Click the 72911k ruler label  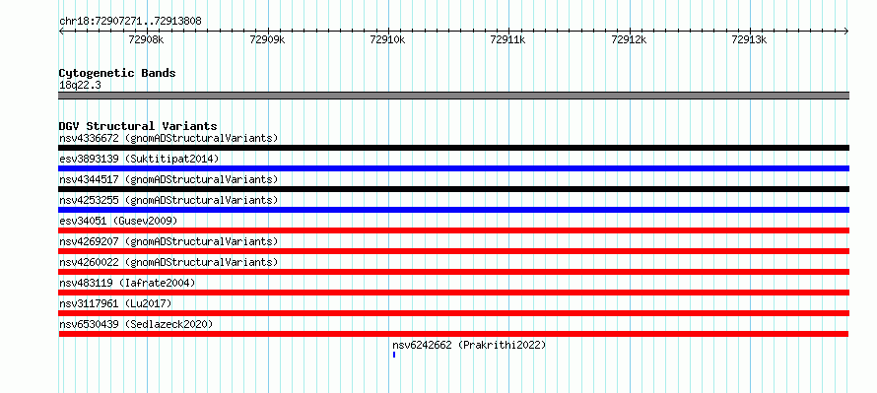[x=507, y=39]
